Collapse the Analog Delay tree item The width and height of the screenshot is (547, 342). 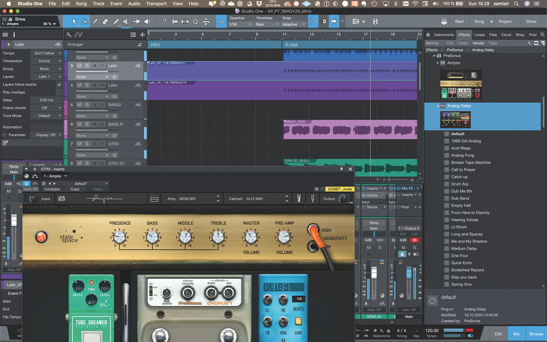(x=438, y=106)
